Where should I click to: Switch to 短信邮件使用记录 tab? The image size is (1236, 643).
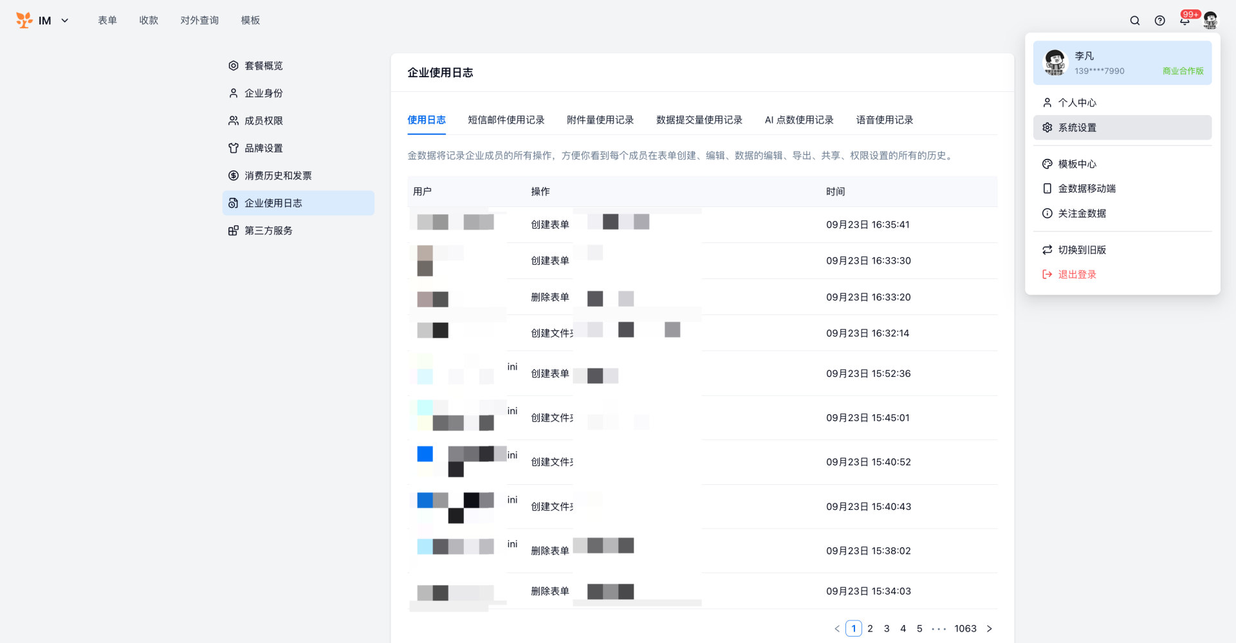(506, 120)
